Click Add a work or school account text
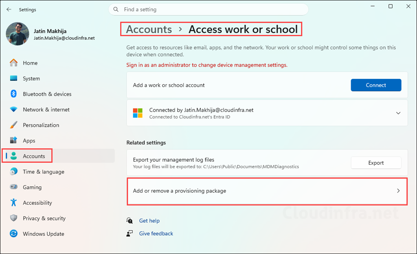Image resolution: width=417 pixels, height=254 pixels. 169,85
